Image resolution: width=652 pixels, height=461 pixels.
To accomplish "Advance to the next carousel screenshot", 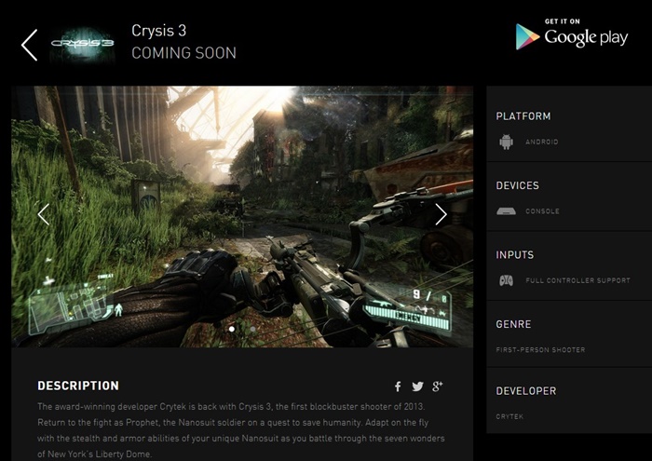I will 441,214.
